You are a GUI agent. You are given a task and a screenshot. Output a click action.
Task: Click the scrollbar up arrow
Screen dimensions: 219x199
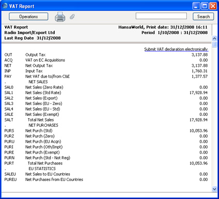[214, 38]
